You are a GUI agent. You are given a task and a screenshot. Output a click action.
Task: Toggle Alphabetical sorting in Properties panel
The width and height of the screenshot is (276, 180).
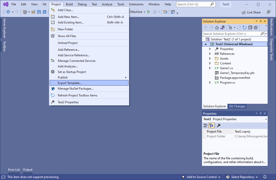pos(211,125)
